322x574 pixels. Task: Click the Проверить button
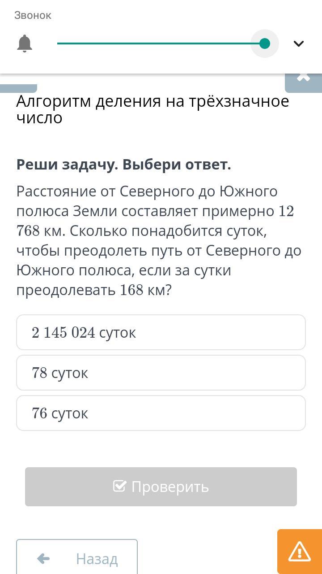pyautogui.click(x=161, y=487)
